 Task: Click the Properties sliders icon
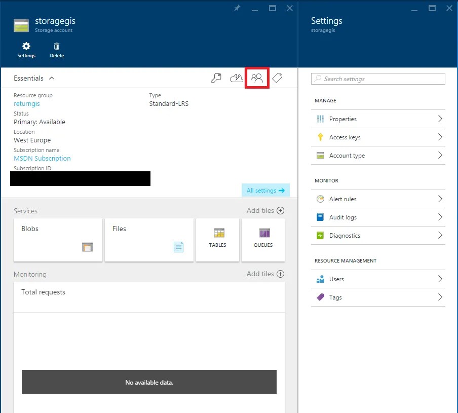pyautogui.click(x=320, y=119)
